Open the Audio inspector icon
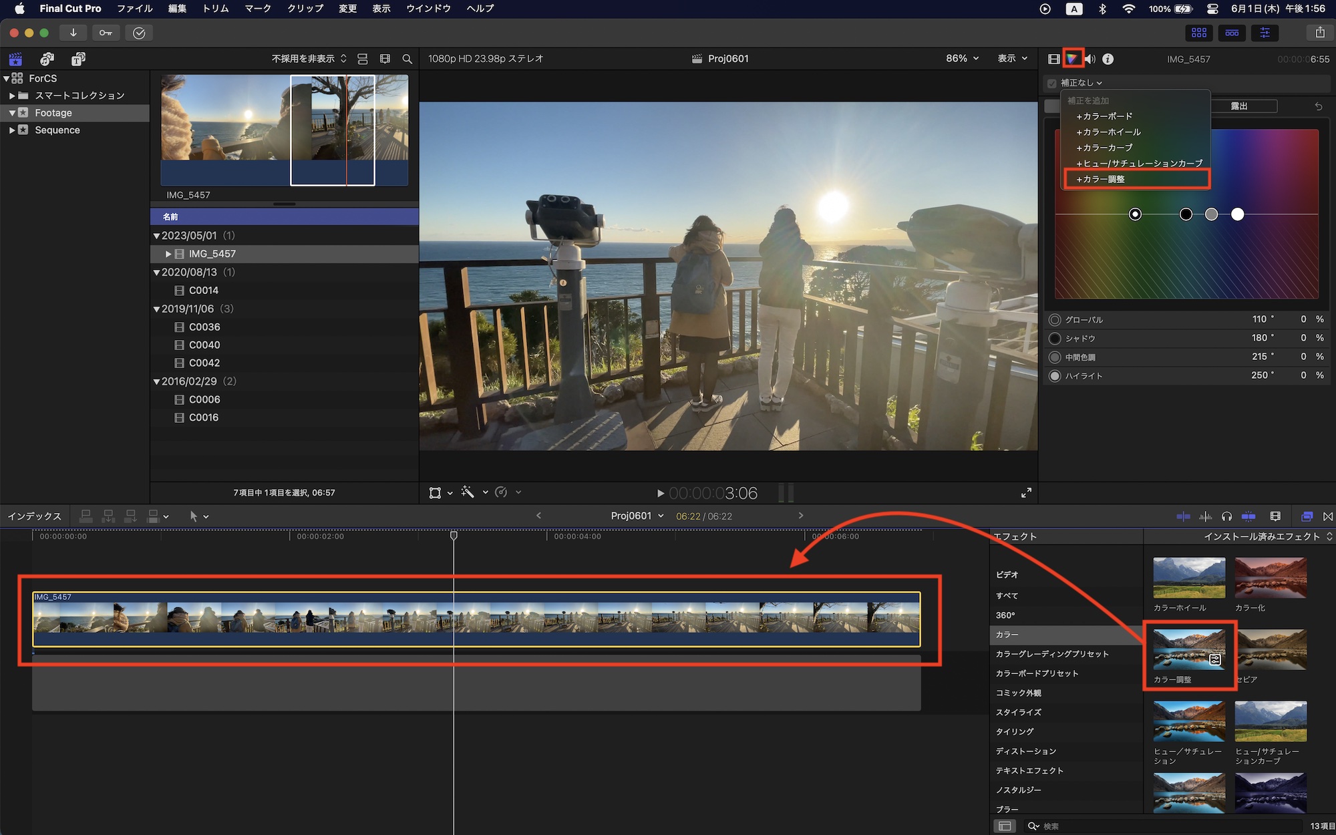1336x835 pixels. (x=1090, y=59)
